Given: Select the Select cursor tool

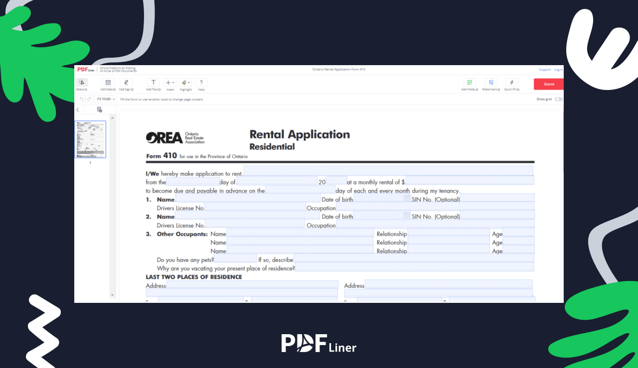Looking at the screenshot, I should pyautogui.click(x=82, y=83).
